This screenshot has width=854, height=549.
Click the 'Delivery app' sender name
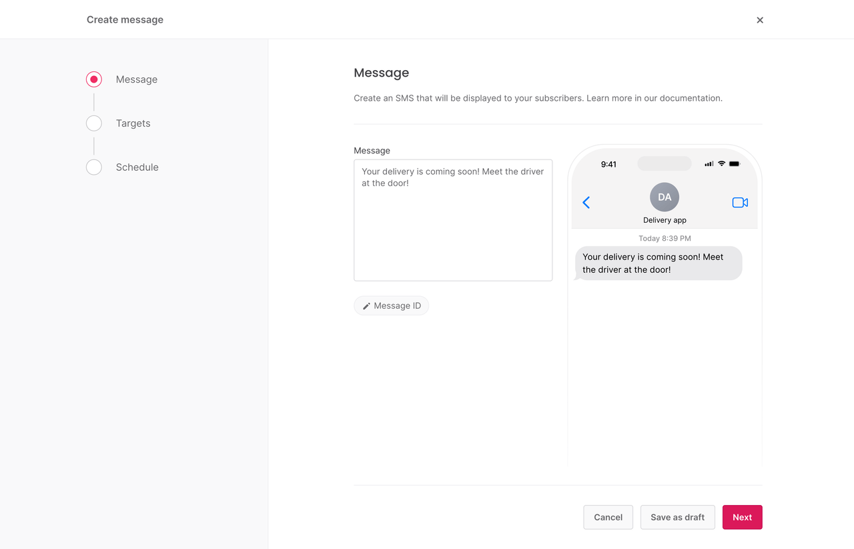(665, 220)
